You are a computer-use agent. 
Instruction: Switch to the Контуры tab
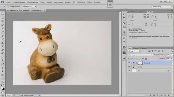point(143,48)
